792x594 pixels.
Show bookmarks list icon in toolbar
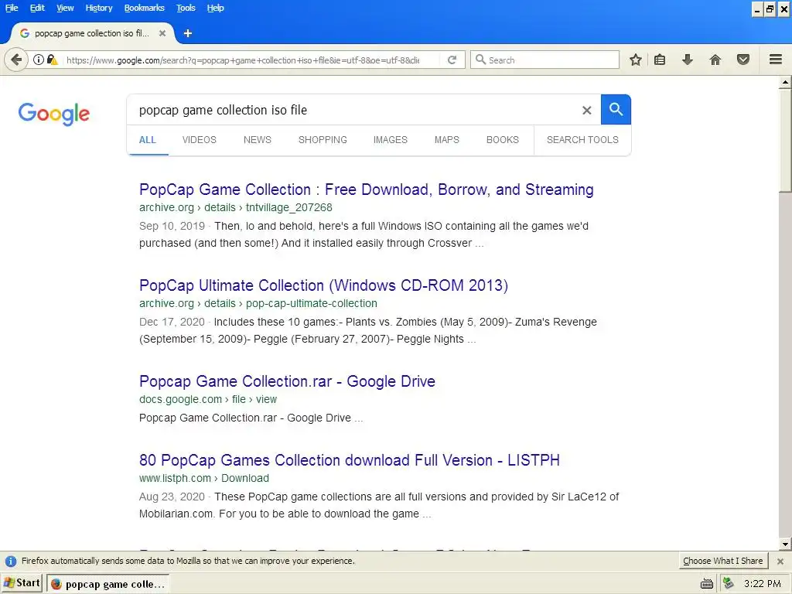coord(660,60)
